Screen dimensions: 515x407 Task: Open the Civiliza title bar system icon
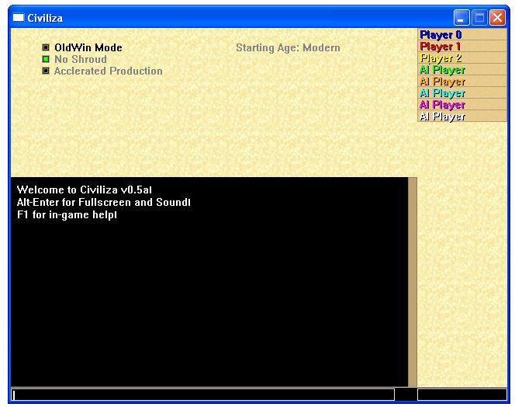(x=19, y=18)
